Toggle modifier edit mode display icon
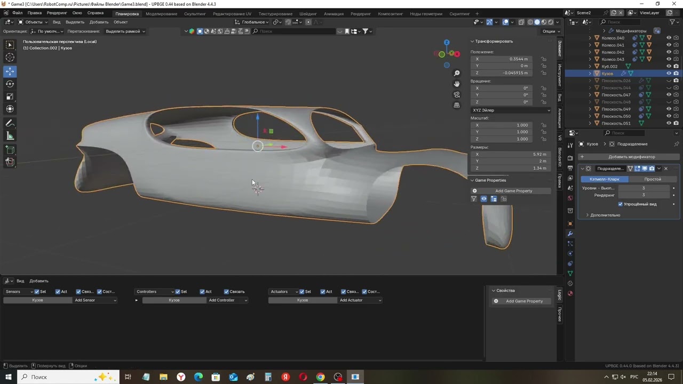 [637, 169]
